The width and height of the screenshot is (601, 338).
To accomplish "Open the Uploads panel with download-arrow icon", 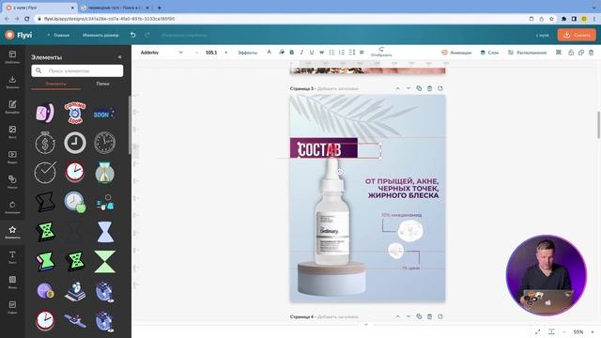I will pos(12,82).
